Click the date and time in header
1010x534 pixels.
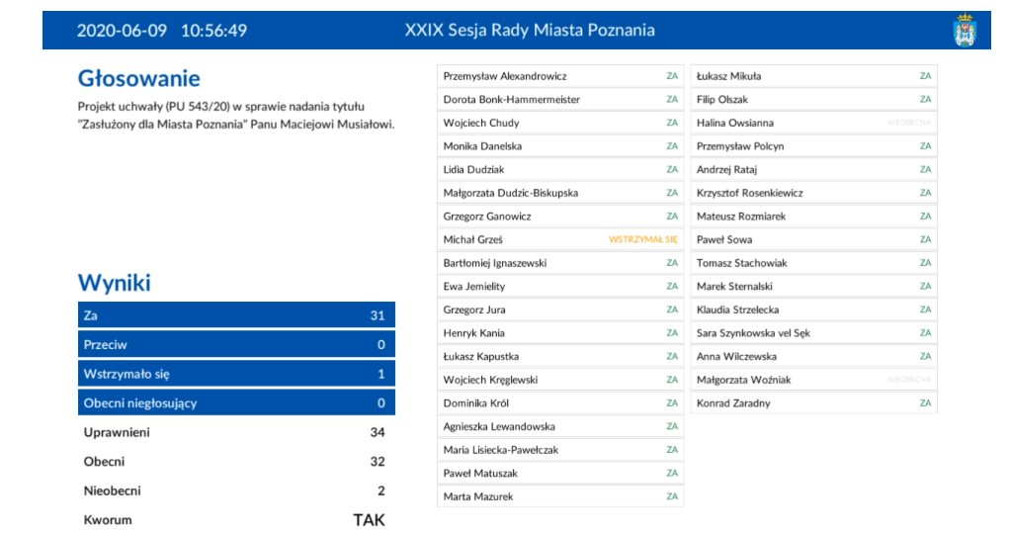(162, 31)
